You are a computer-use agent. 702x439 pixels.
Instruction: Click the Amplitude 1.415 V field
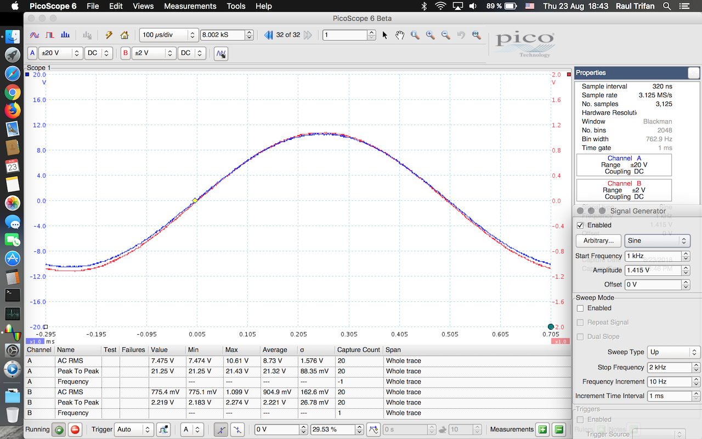653,271
